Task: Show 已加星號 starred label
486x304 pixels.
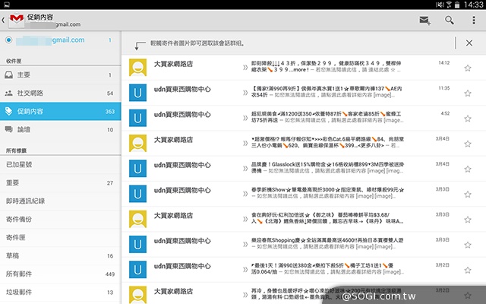Action: (61, 164)
